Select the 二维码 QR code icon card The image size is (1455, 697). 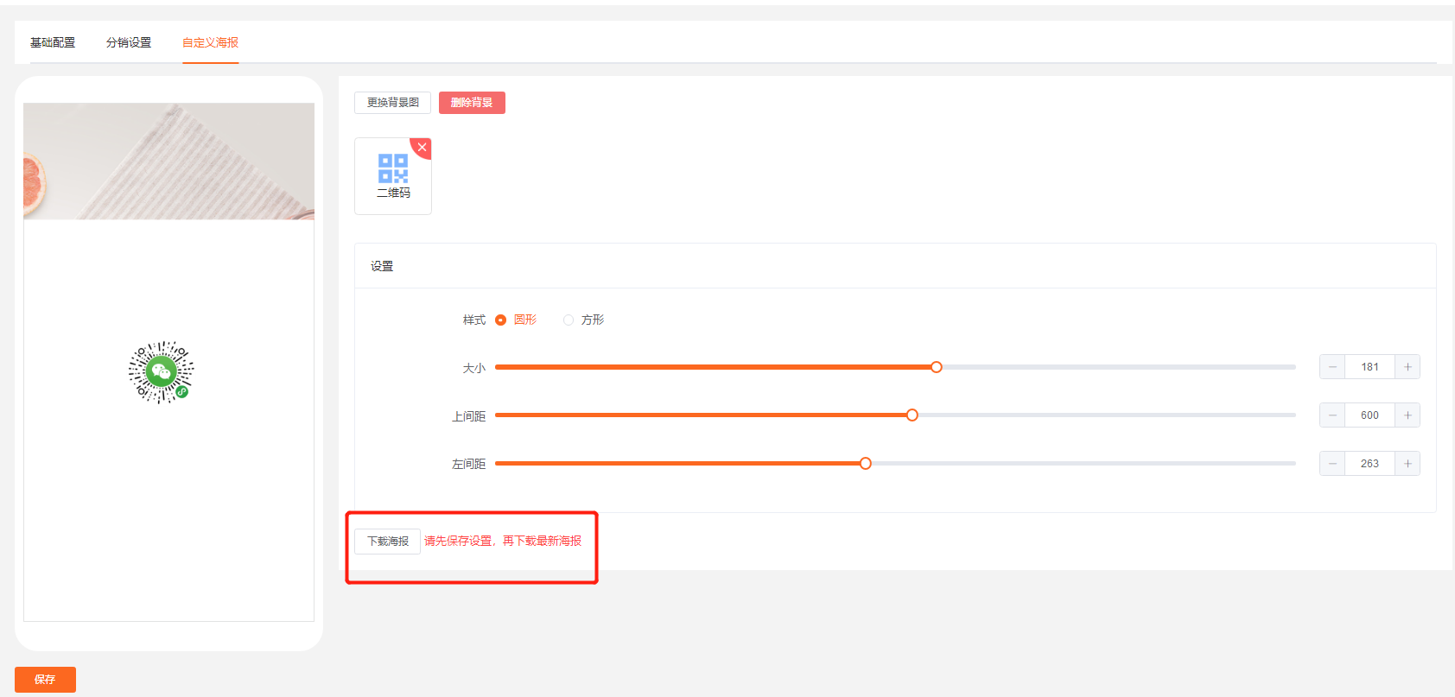(x=393, y=176)
